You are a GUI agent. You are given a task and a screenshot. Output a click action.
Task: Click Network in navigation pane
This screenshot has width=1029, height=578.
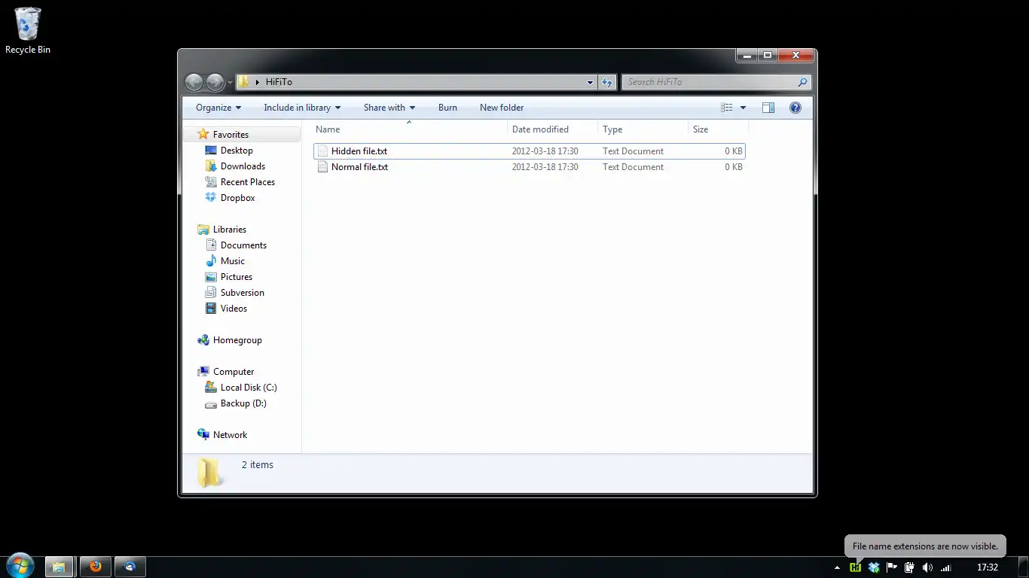tap(230, 435)
